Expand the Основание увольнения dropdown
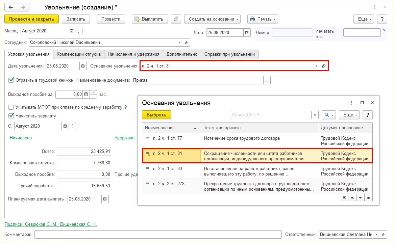This screenshot has width=394, height=243. tap(317, 66)
